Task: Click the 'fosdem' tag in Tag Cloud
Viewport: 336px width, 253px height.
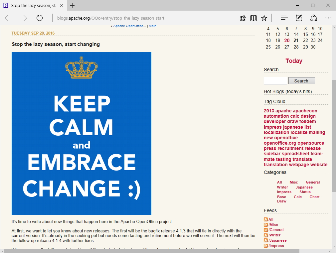Action: [307, 121]
